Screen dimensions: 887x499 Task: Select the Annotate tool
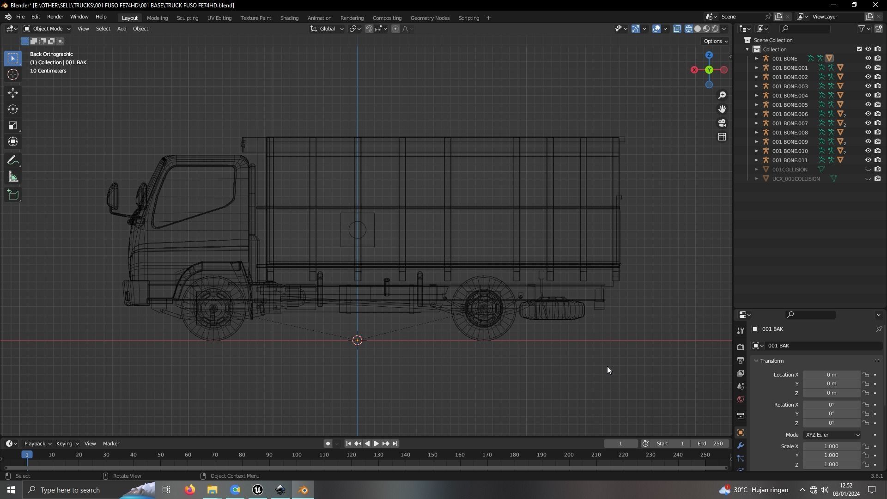tap(13, 160)
